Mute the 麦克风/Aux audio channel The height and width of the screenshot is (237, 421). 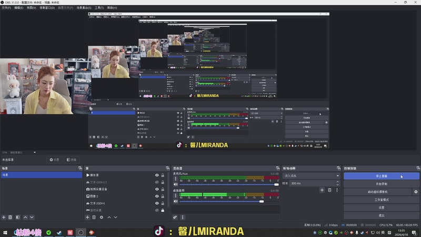[176, 184]
